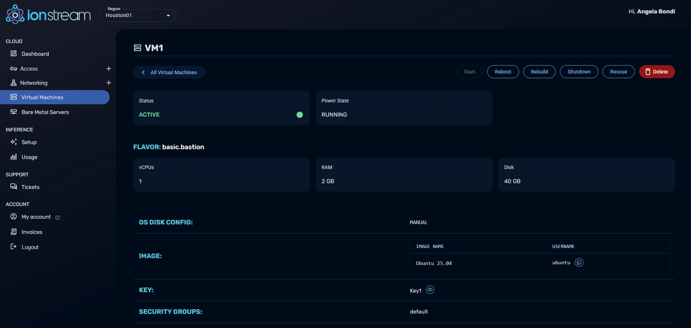
Task: Click the Key1 key name
Action: point(416,291)
